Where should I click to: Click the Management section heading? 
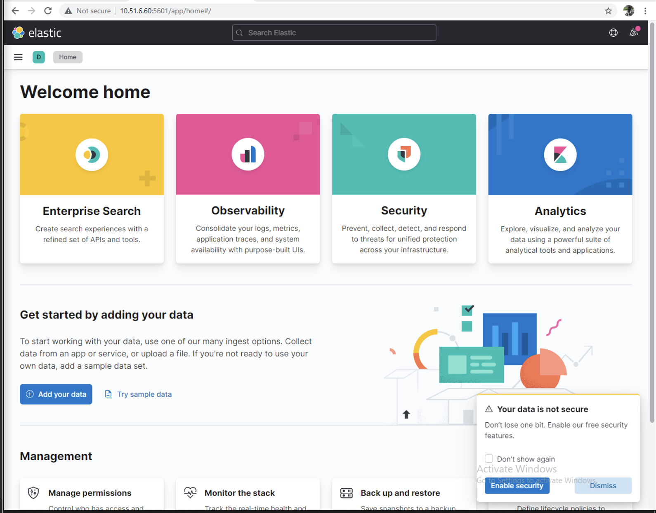pyautogui.click(x=56, y=456)
